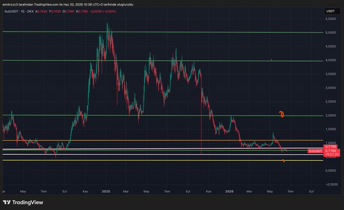This screenshot has width=344, height=210.
Task: Click the 2,0000 price axis label
Action: click(x=331, y=115)
